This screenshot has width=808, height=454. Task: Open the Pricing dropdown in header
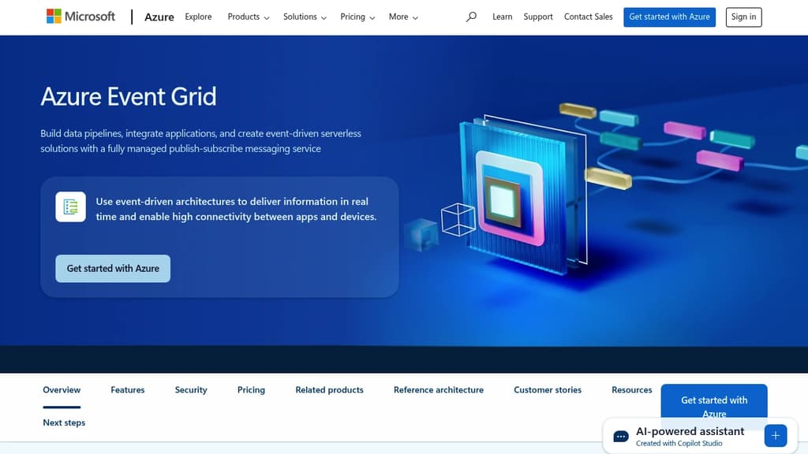pyautogui.click(x=357, y=17)
